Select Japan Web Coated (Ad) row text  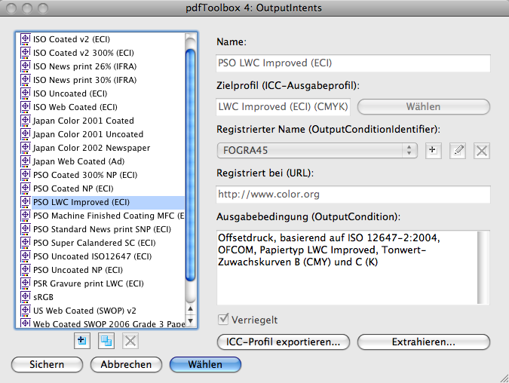(x=78, y=161)
